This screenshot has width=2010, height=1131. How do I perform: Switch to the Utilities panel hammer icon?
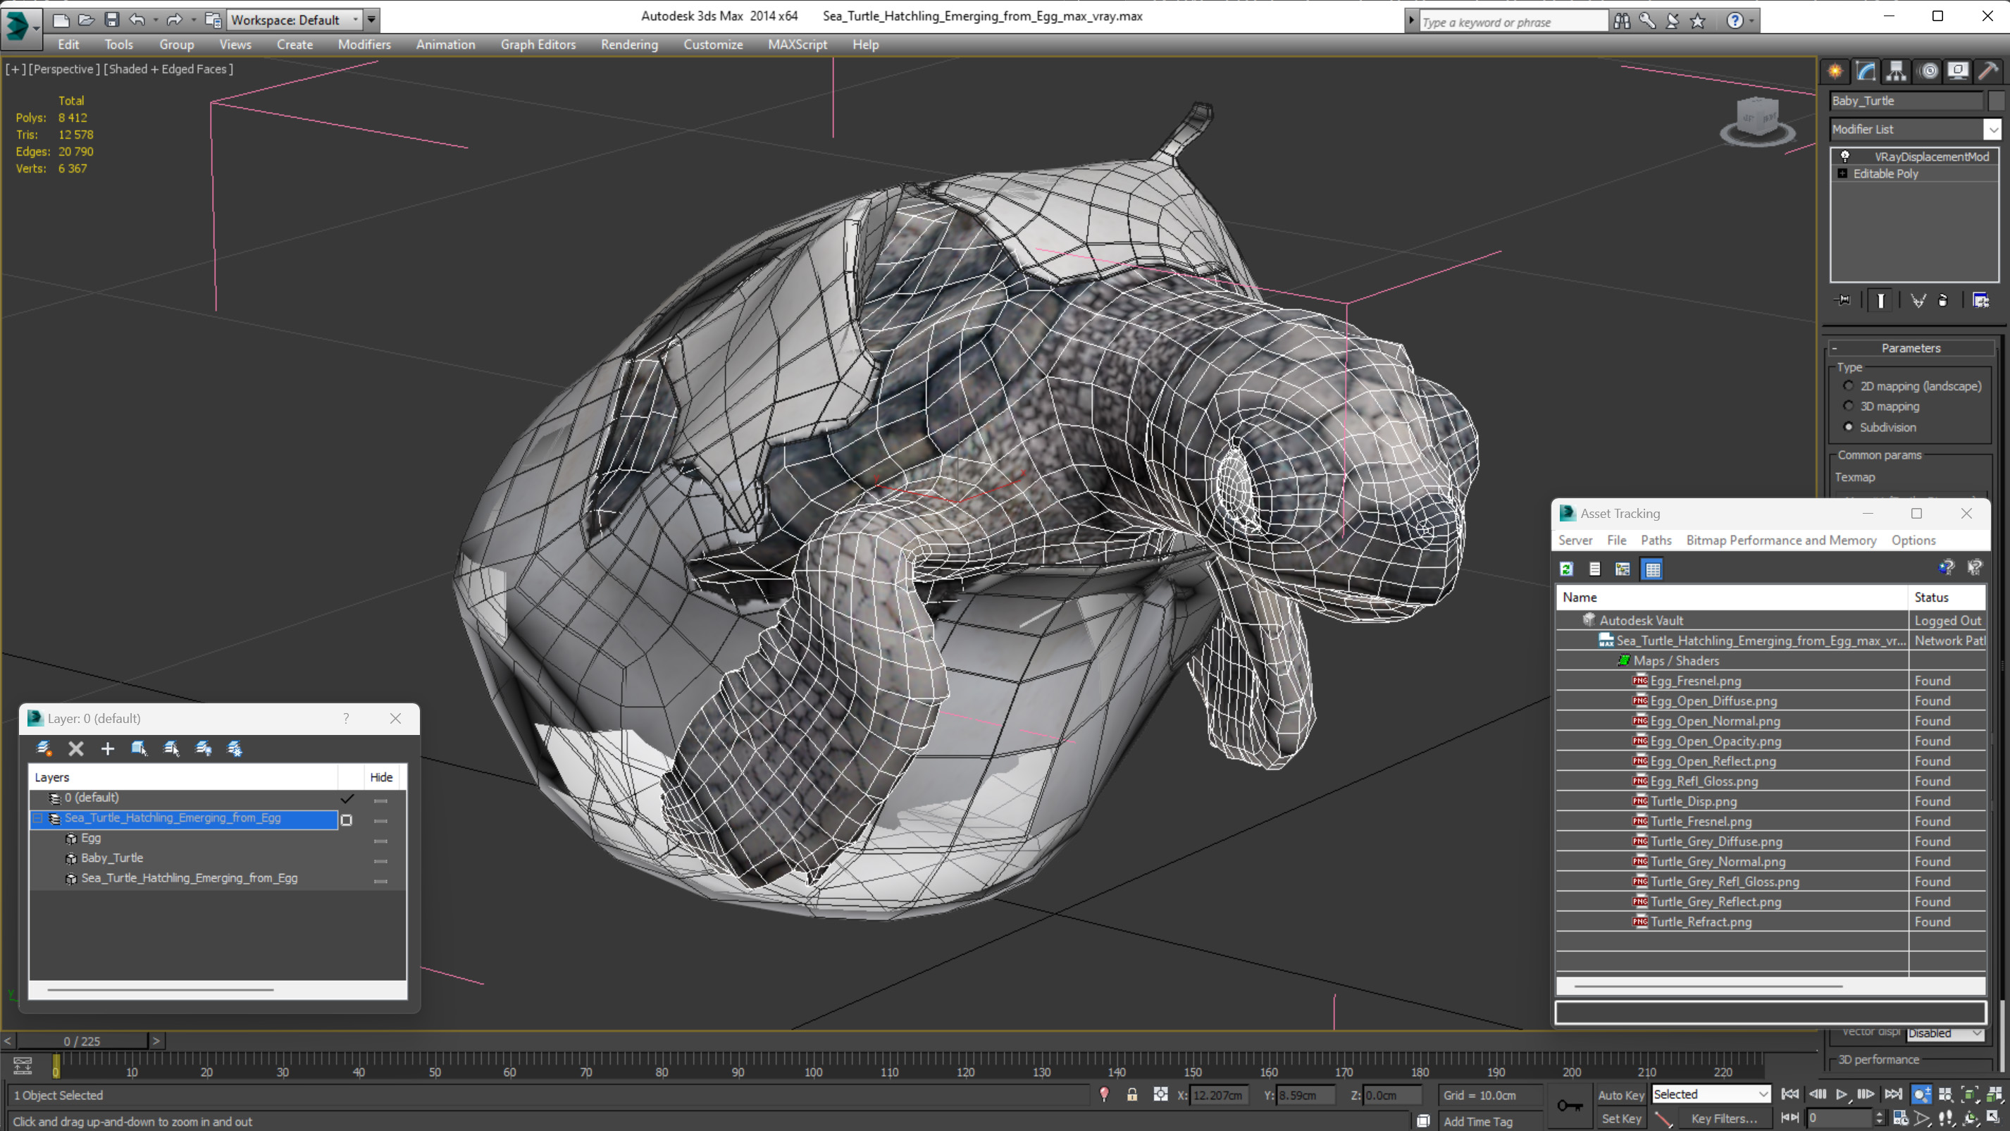(1988, 71)
